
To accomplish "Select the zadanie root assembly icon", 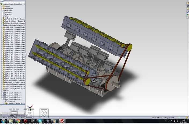I will point(1,4).
